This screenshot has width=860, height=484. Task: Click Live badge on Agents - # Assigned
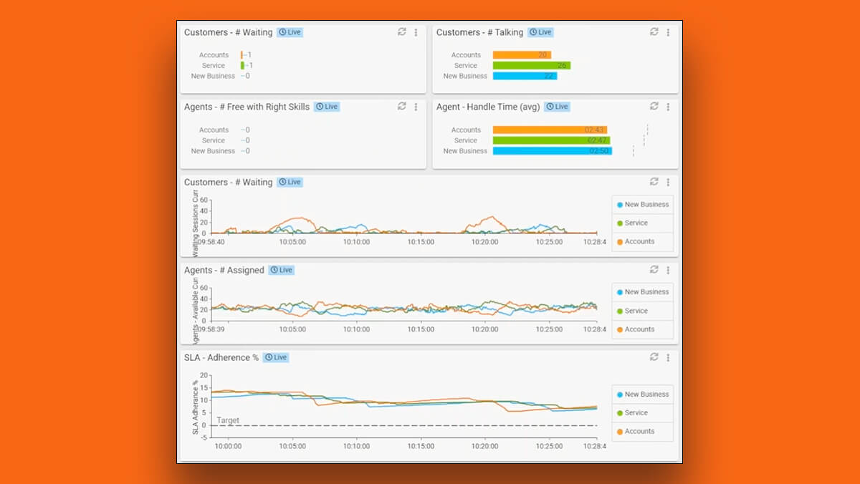282,270
